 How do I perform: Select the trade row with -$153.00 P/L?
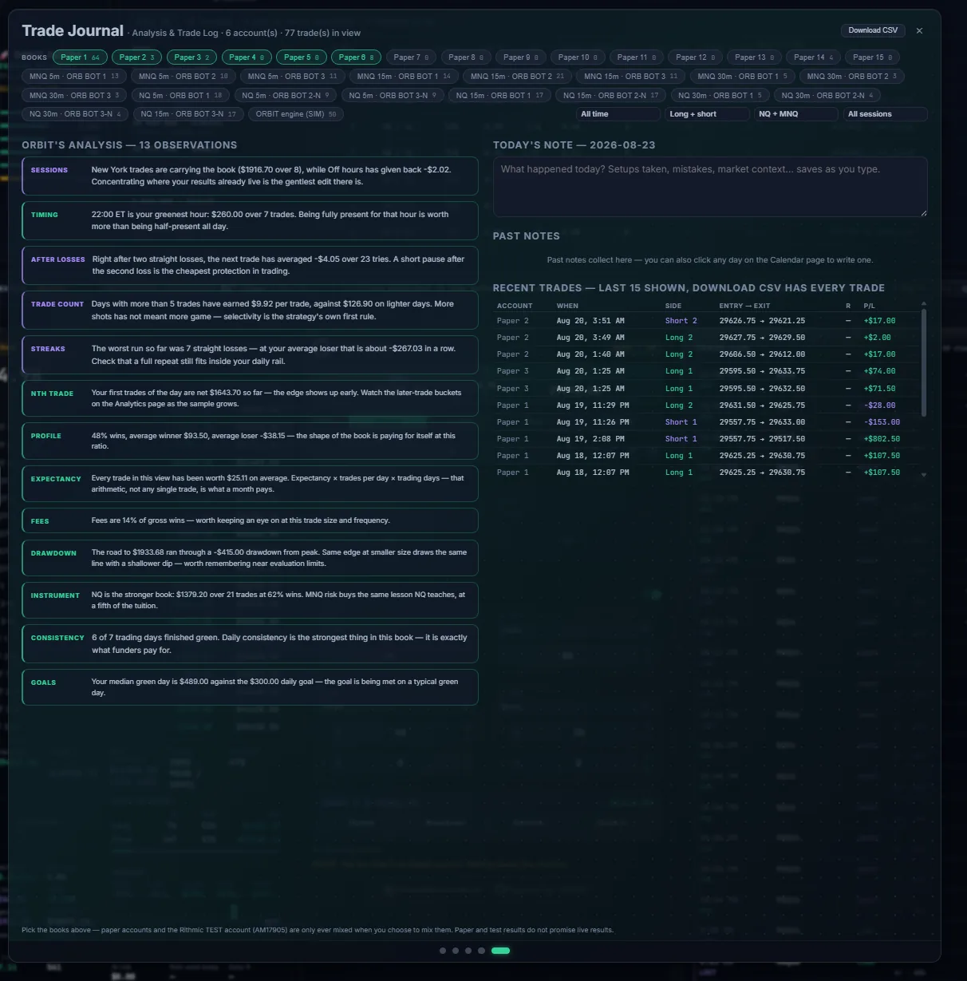[x=706, y=422]
